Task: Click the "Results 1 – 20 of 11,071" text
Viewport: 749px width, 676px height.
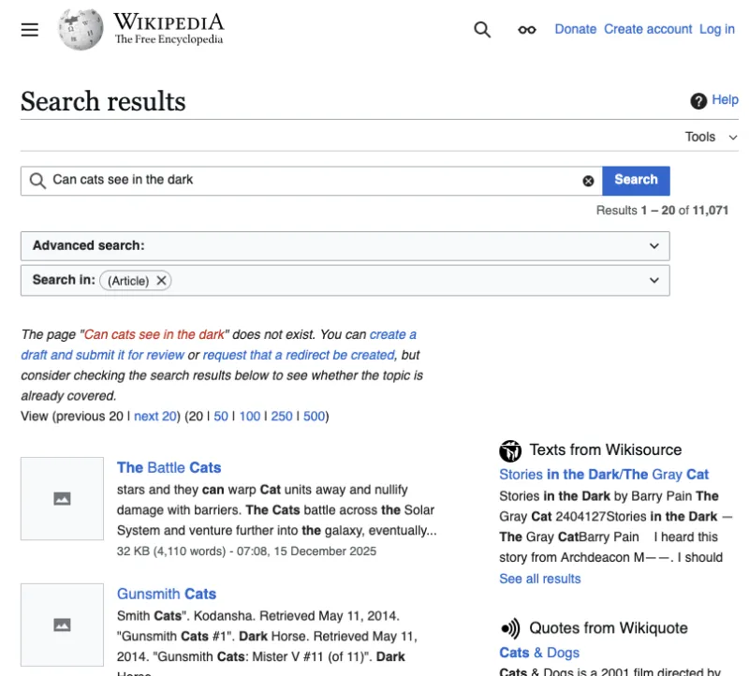Action: [662, 211]
